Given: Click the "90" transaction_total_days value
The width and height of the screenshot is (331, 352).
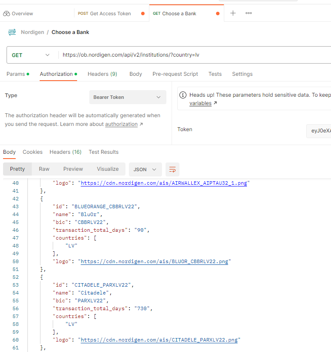Looking at the screenshot, I should pos(141,230).
